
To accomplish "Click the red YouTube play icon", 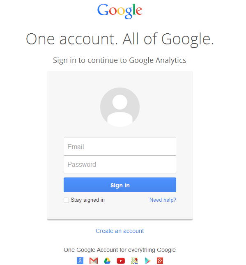I will pos(121,261).
